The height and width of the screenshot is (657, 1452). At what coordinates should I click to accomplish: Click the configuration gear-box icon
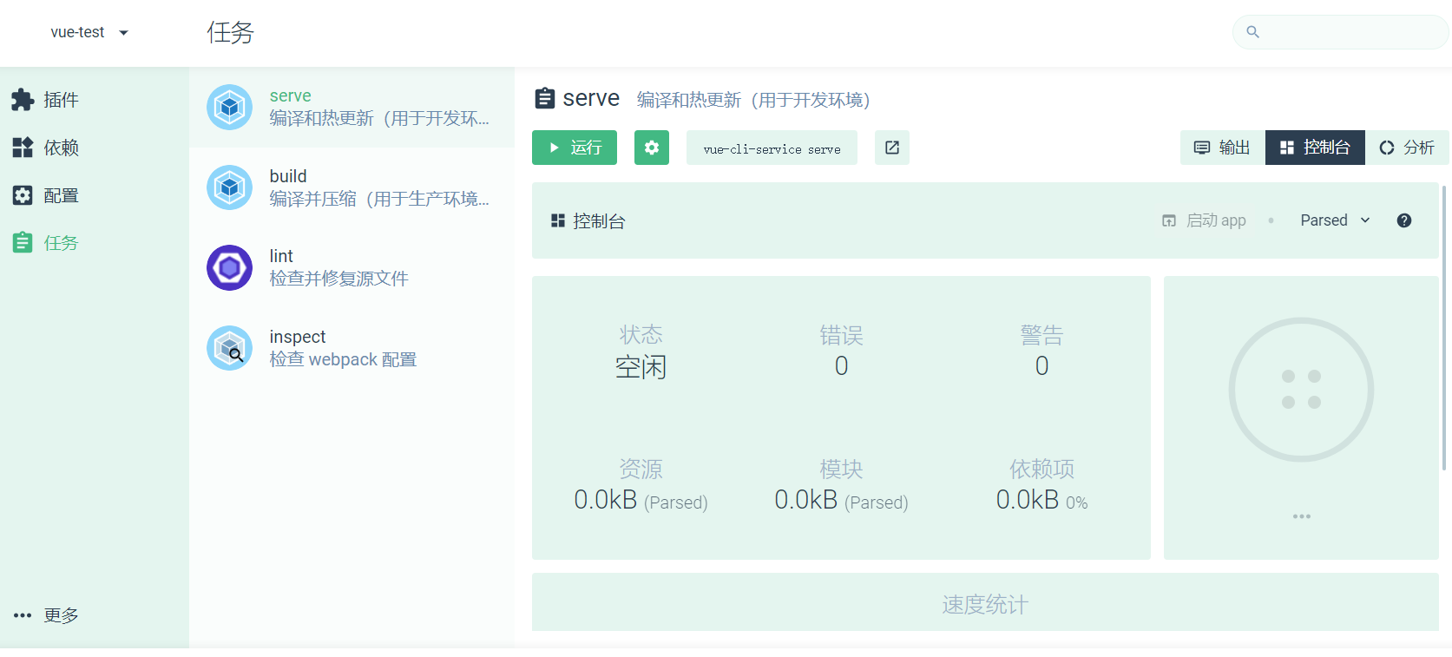coord(23,195)
